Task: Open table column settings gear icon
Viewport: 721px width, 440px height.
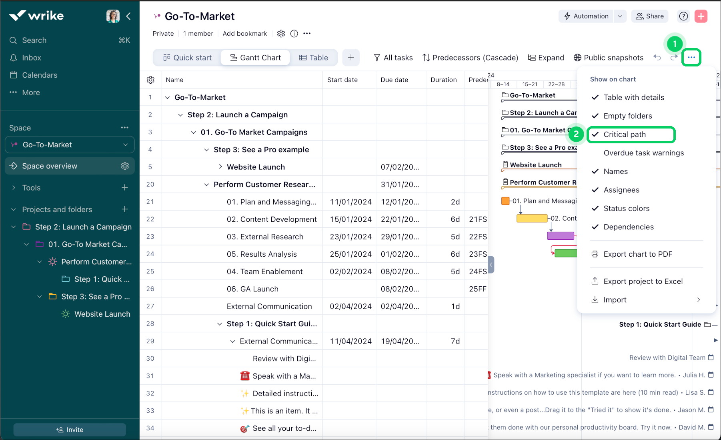Action: [x=150, y=80]
